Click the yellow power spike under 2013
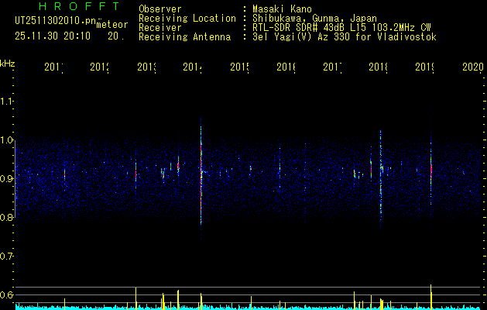 click(x=136, y=298)
